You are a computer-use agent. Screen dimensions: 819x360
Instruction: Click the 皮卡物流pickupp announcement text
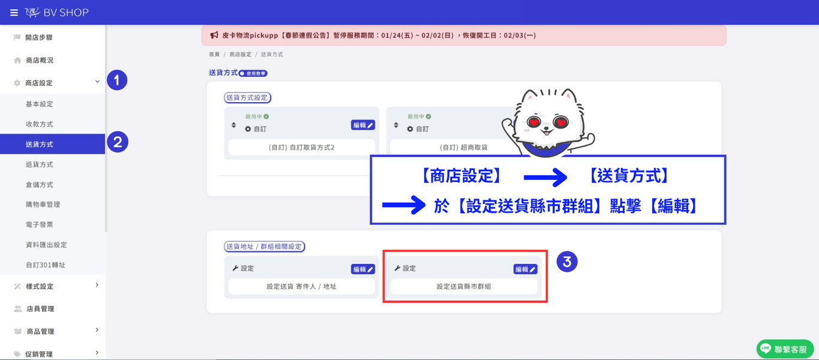(x=379, y=35)
